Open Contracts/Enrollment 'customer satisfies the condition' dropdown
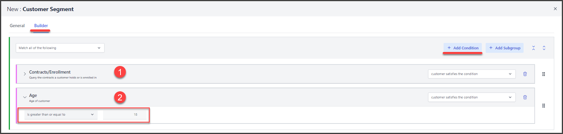This screenshot has height=134, width=563. (x=472, y=74)
